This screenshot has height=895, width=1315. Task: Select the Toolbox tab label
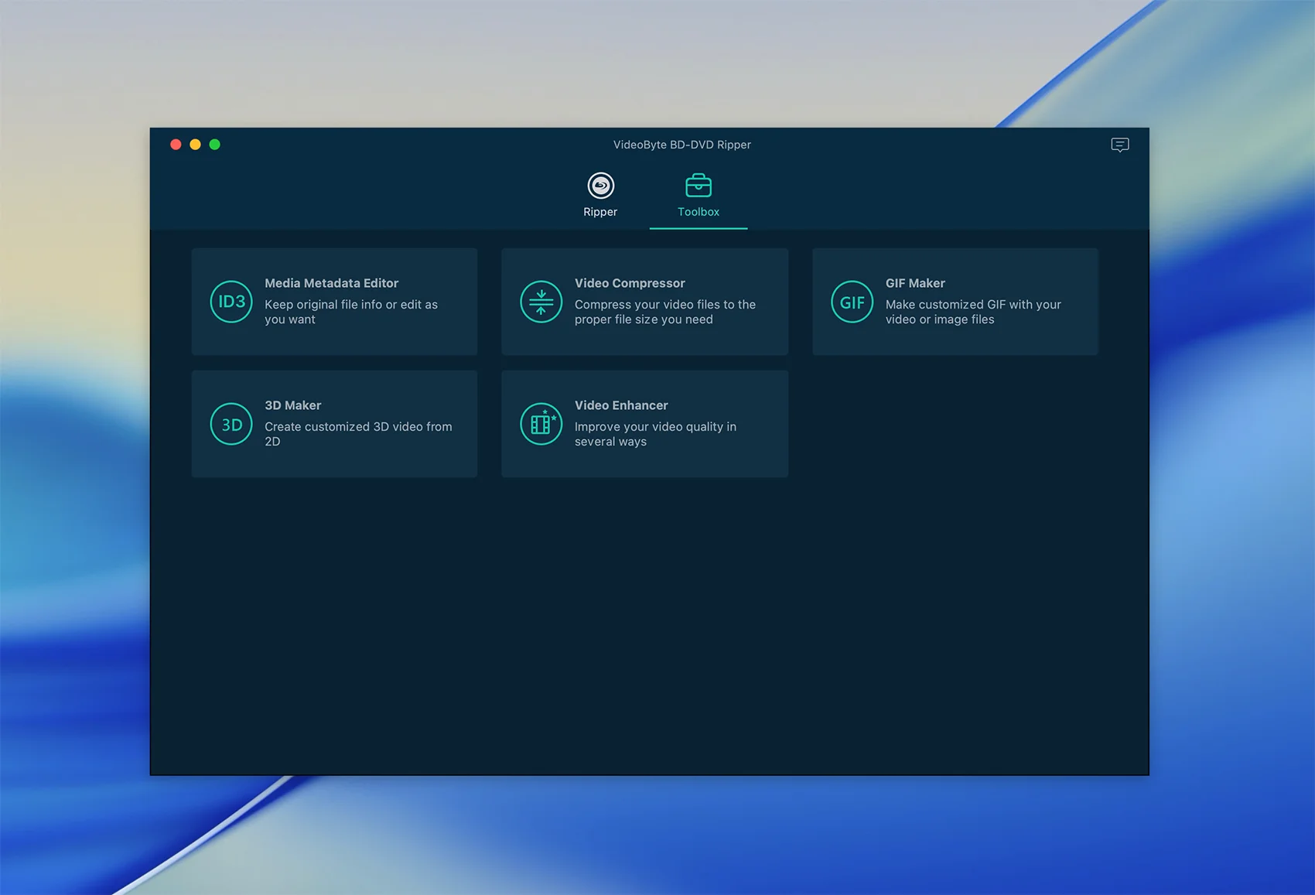[x=698, y=212]
